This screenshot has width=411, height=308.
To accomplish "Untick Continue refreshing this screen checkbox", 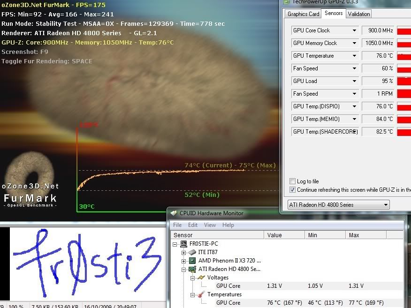I will point(292,189).
